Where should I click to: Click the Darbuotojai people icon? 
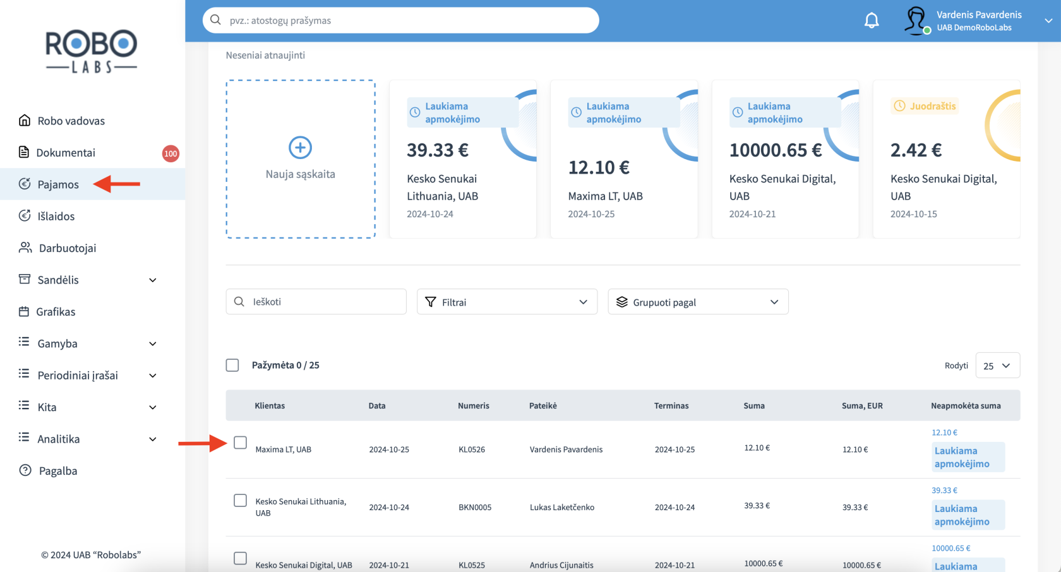click(x=25, y=247)
